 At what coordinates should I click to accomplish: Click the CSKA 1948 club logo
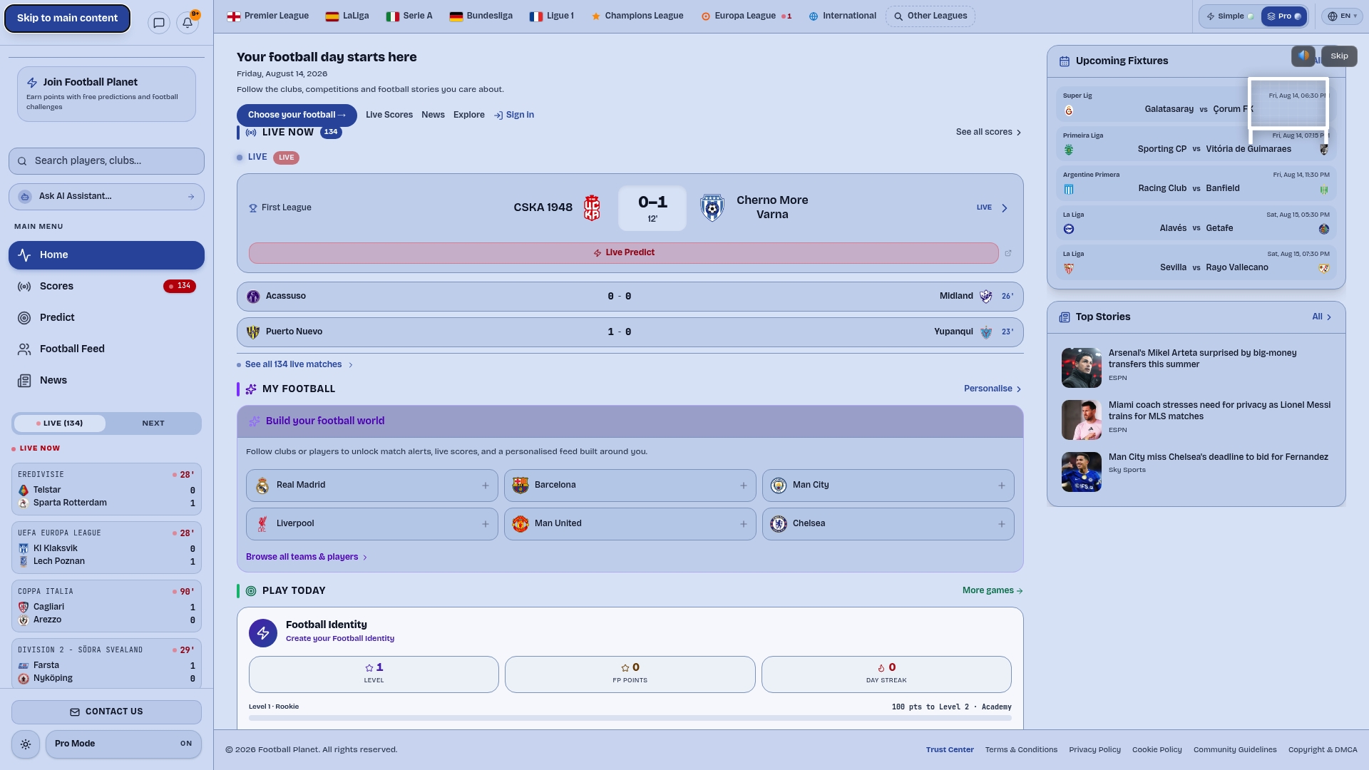click(x=592, y=208)
